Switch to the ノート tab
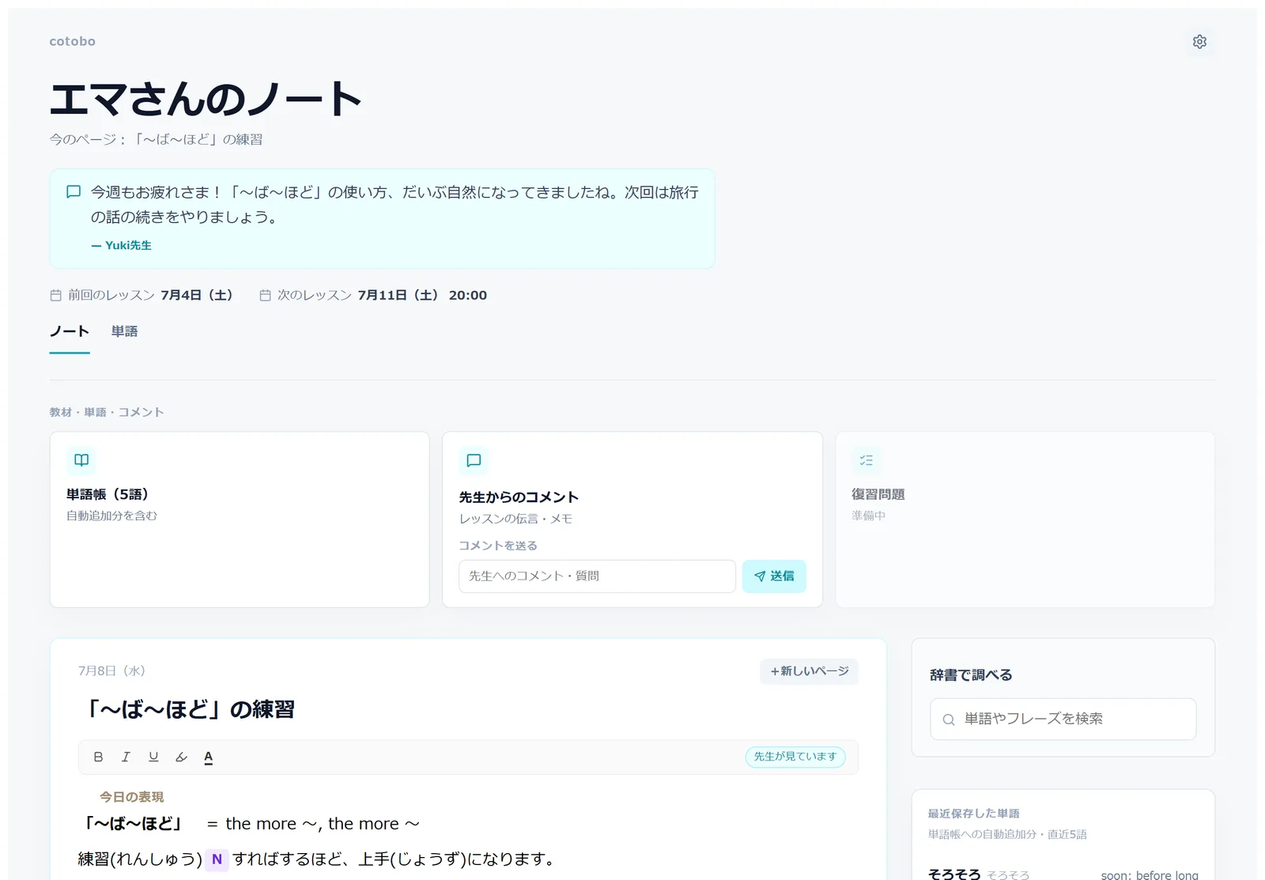1265x880 pixels. 70,331
